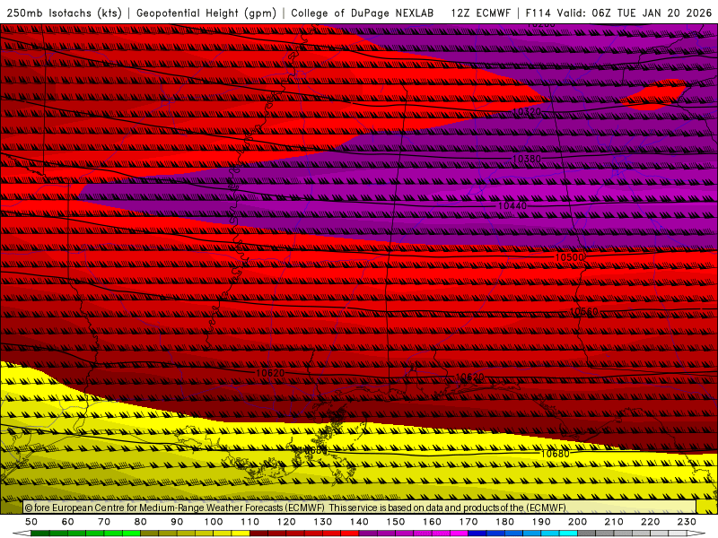Click the 230 value on the color scale
This screenshot has height=538, width=718.
pos(687,522)
